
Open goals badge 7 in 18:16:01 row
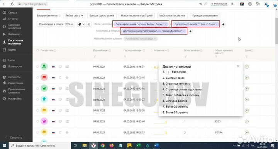(247, 67)
